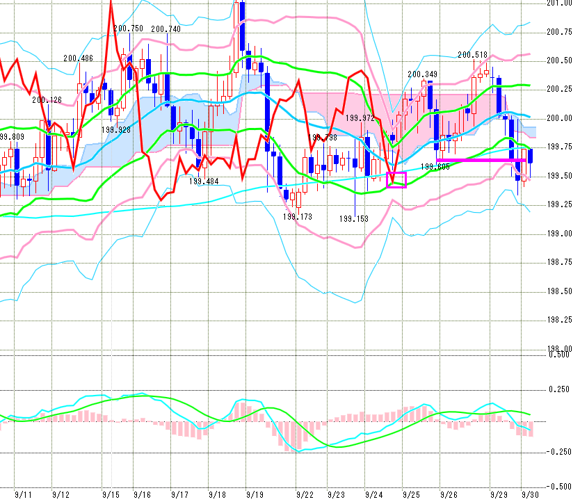Click the 200.126 price annotation
The image size is (580, 502).
click(47, 100)
